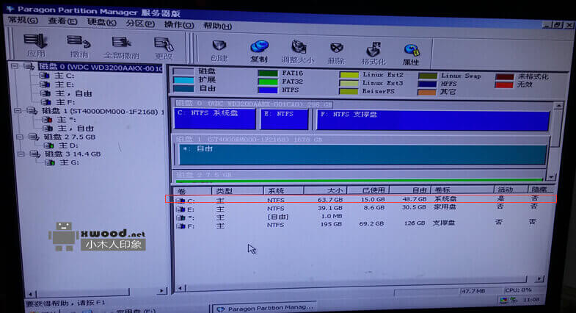Click the 全部撤消 (Undo All) toolbar icon
The image size is (576, 313).
pos(120,45)
